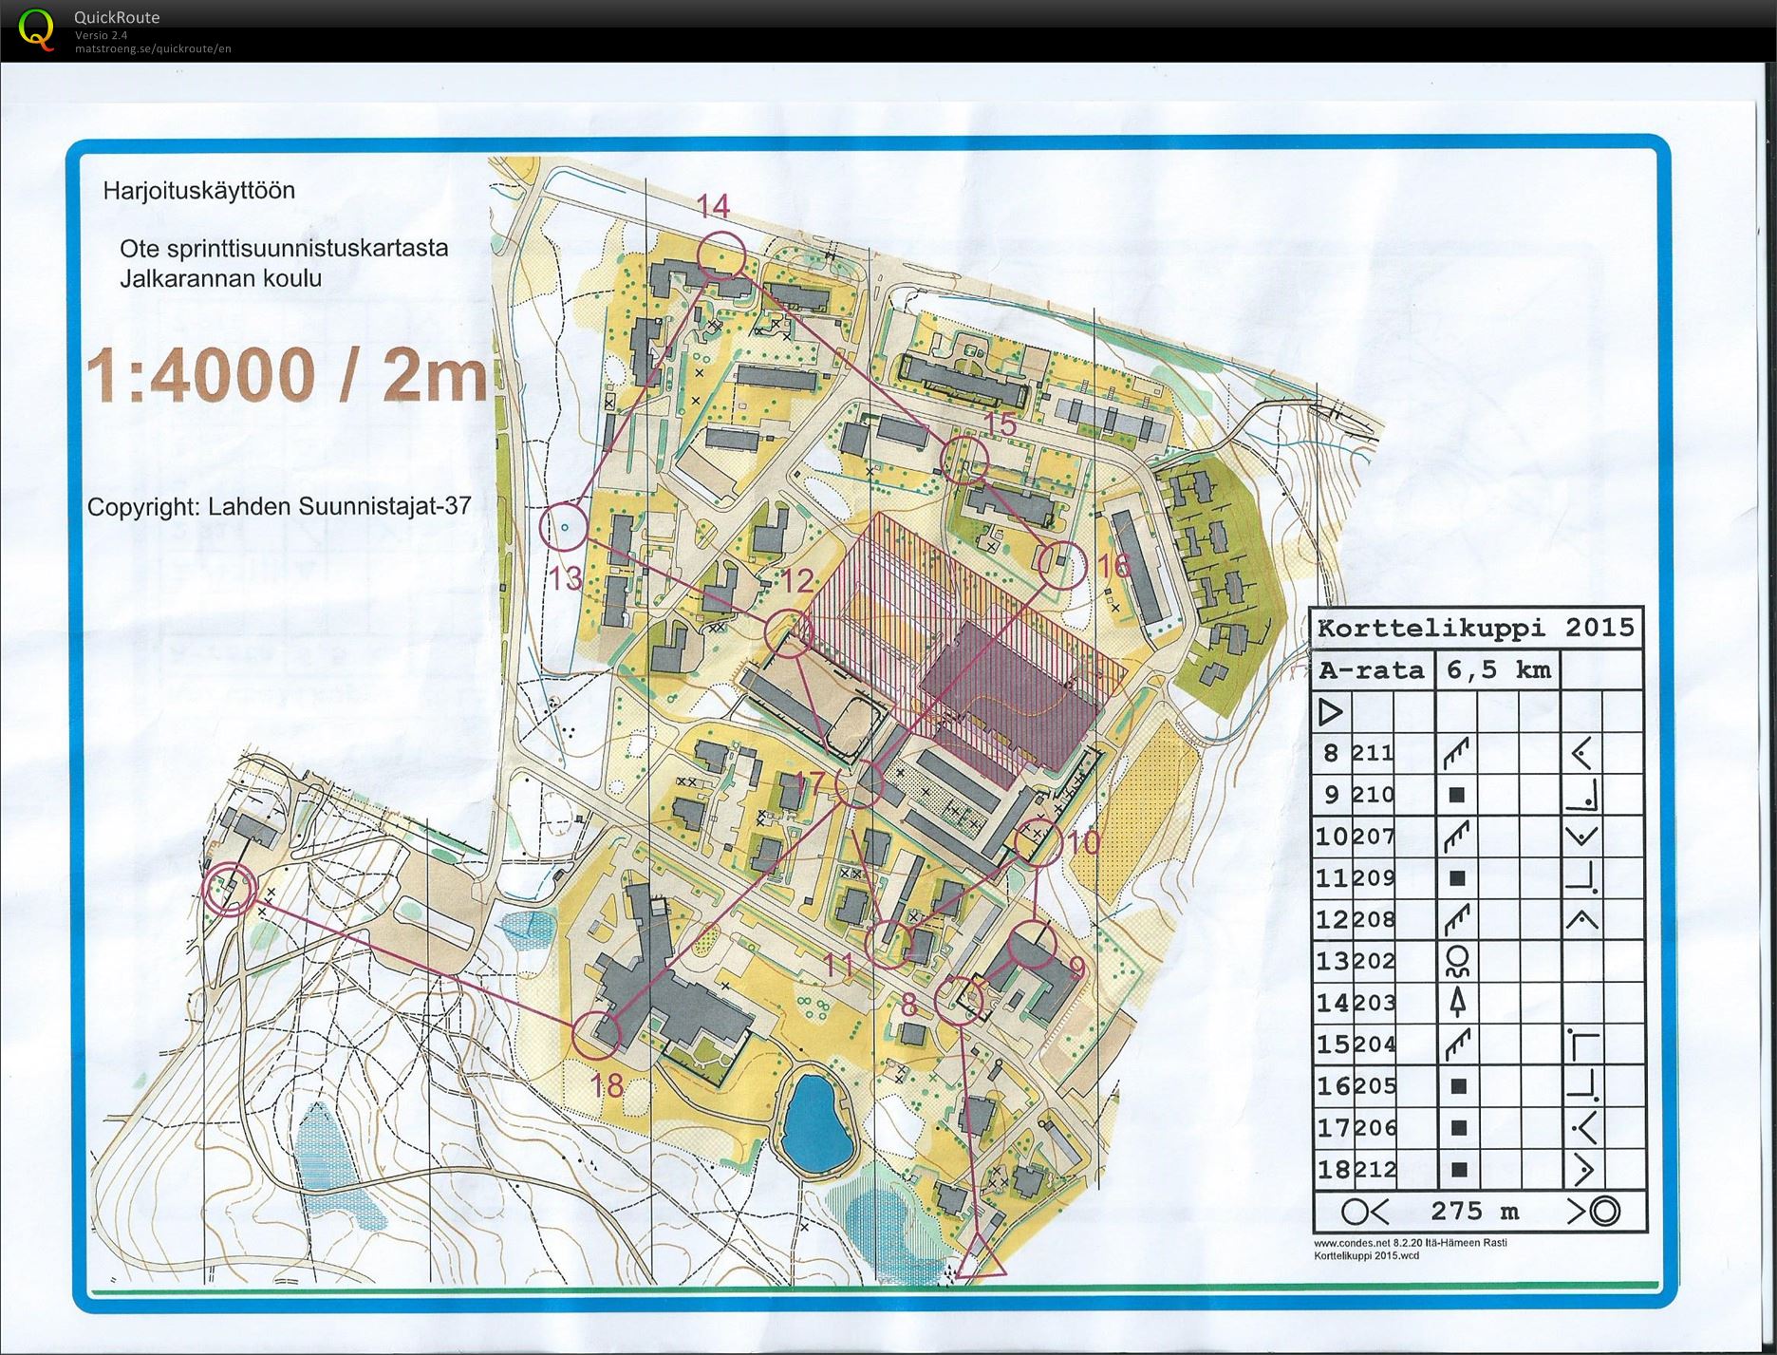This screenshot has width=1777, height=1355.
Task: Click the start triangle on the map
Action: (x=980, y=1258)
